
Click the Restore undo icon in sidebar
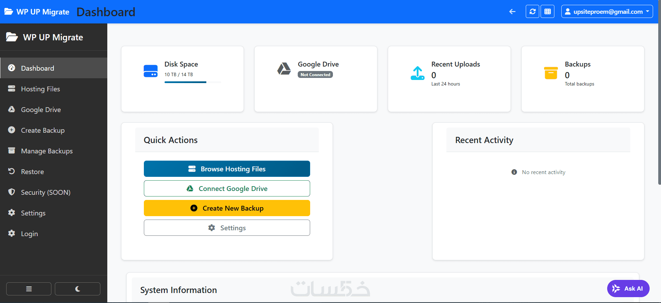coord(12,171)
